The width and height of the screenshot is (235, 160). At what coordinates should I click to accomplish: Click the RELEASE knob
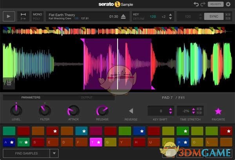102,111
